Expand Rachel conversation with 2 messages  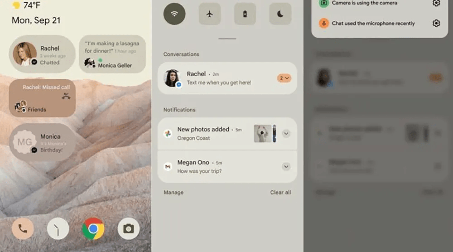(x=284, y=78)
